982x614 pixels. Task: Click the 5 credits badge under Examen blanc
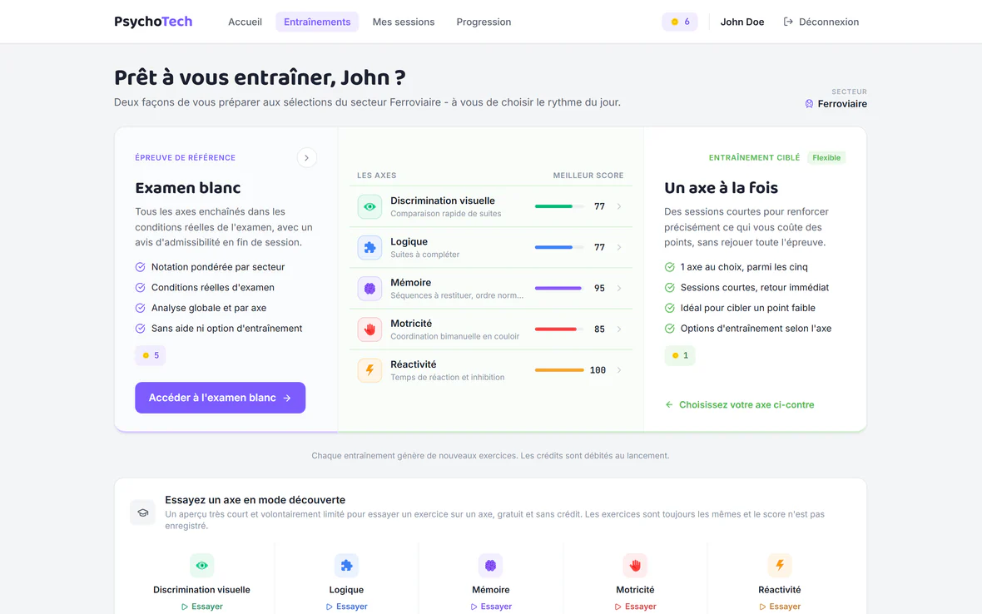click(151, 355)
